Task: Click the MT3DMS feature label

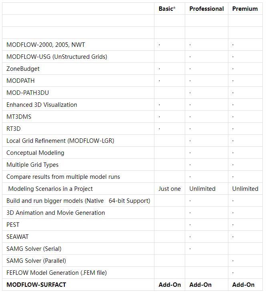Action: click(x=19, y=117)
